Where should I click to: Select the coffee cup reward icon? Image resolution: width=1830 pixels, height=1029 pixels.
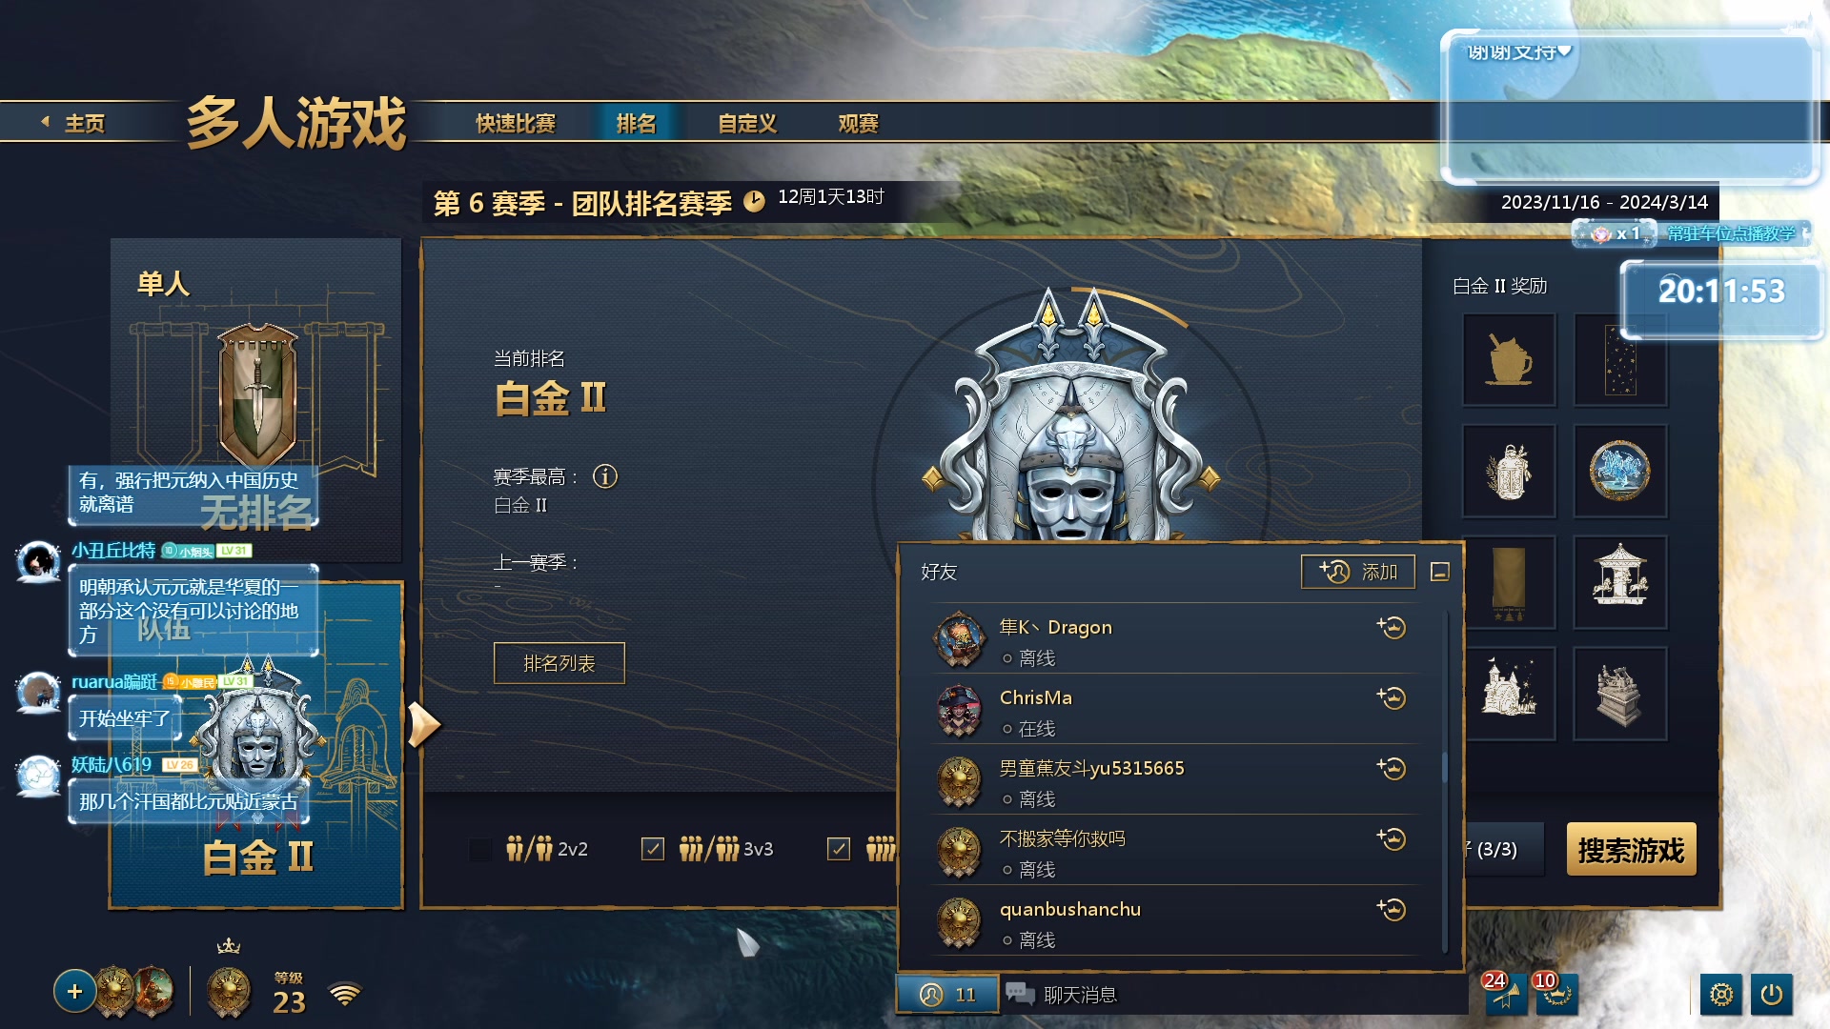(x=1509, y=360)
